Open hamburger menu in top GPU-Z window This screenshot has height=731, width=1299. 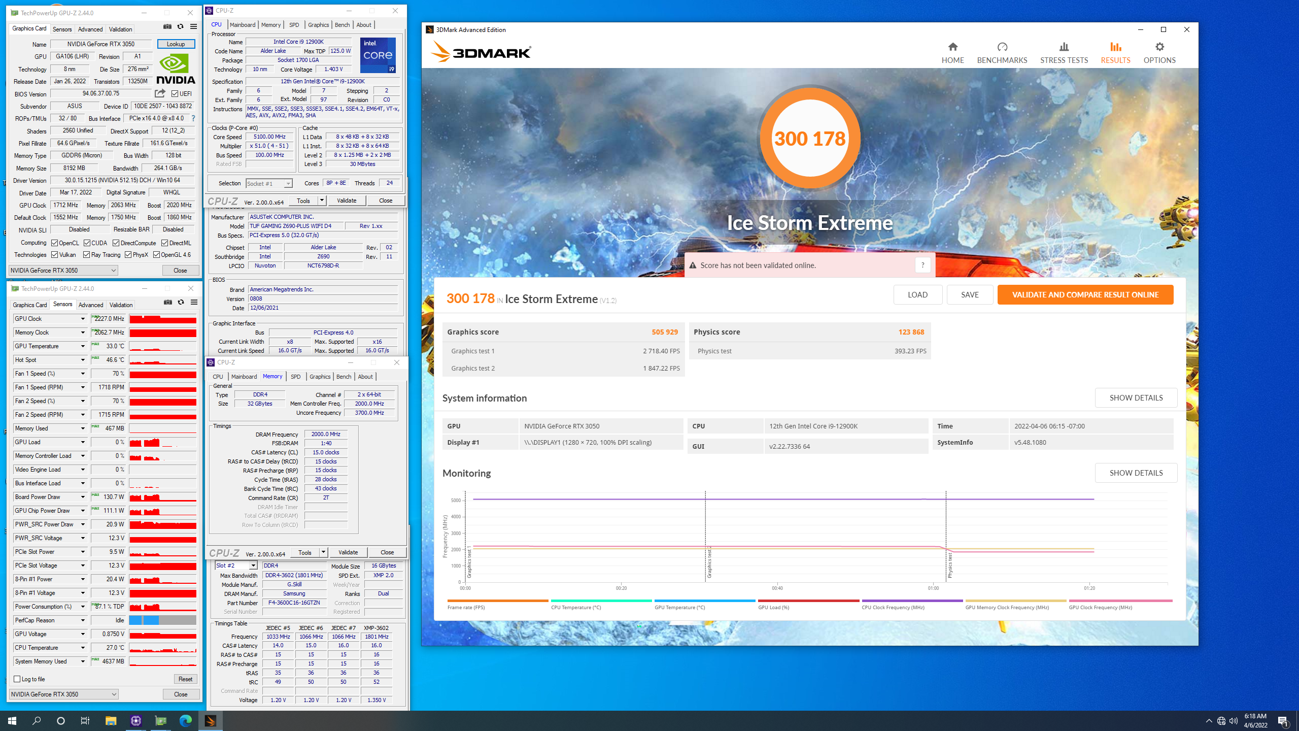coord(193,26)
